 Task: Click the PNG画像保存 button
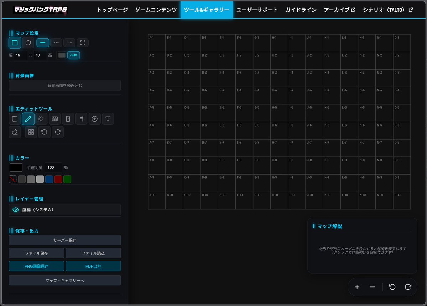pos(36,266)
